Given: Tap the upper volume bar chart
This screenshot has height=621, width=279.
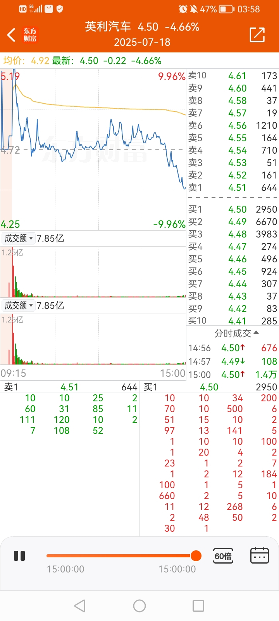Looking at the screenshot, I should 93,272.
